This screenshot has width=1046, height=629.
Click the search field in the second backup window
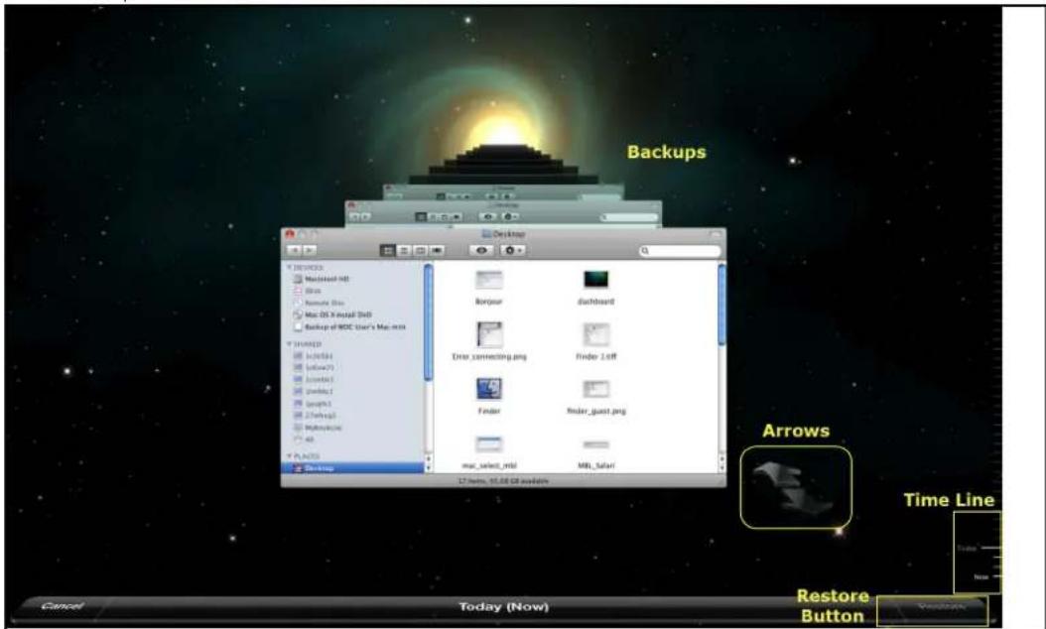[x=629, y=217]
